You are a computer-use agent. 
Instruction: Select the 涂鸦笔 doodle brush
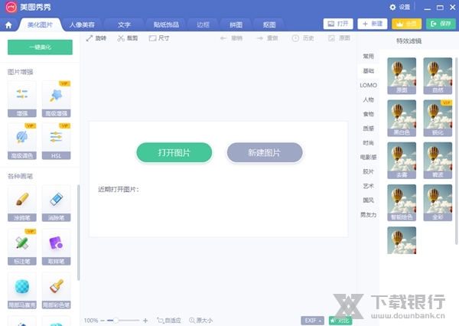pos(22,204)
